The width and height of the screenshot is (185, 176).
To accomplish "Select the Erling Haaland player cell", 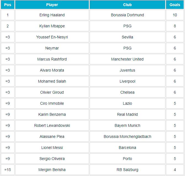I will 52,15.
